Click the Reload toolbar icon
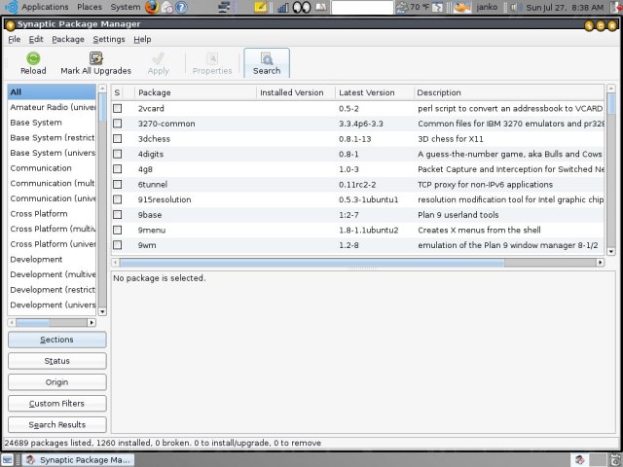 coord(33,58)
